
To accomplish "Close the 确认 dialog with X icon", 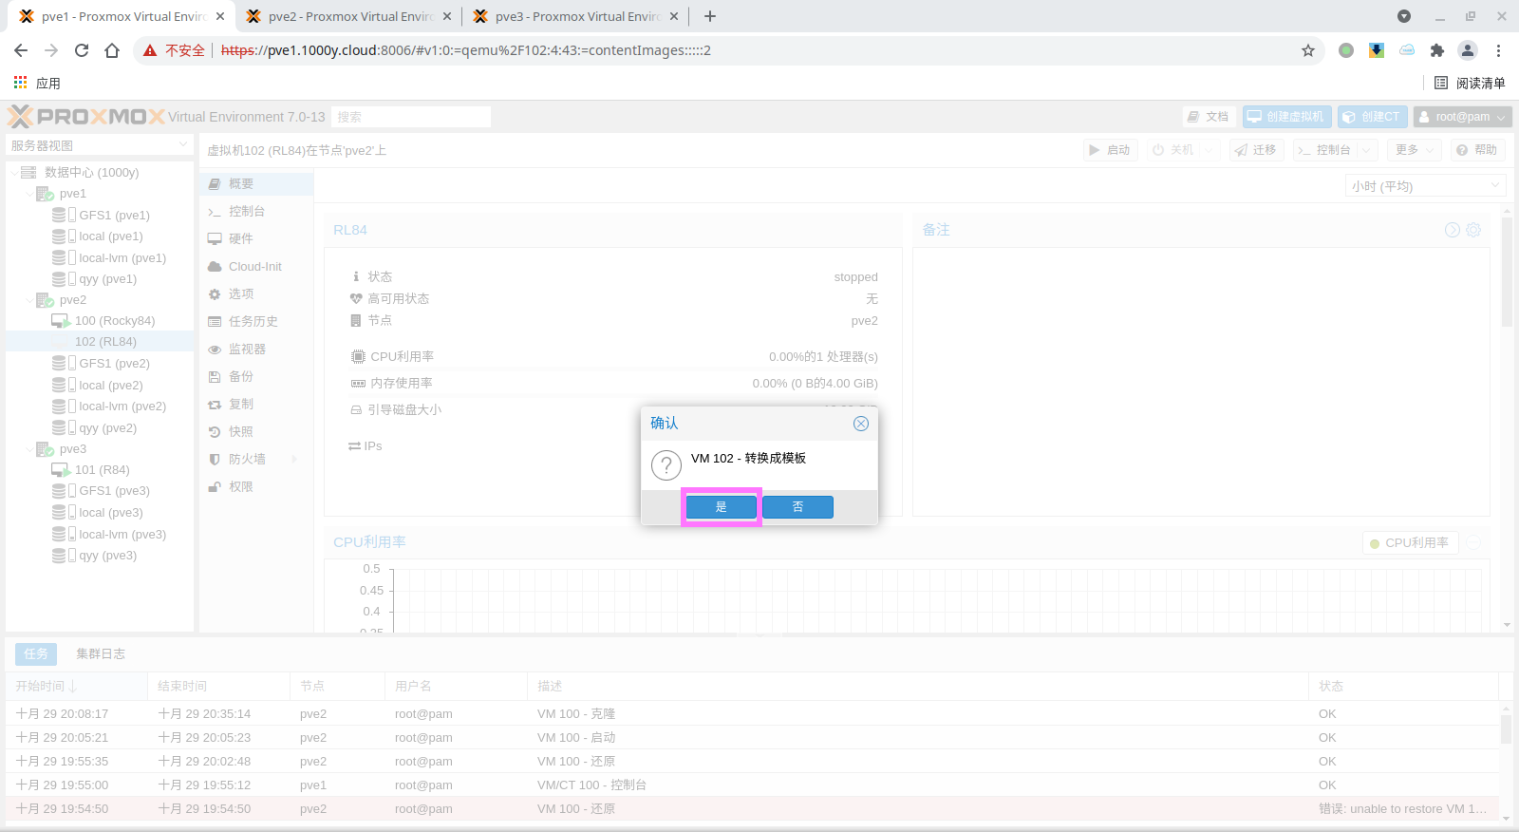I will coord(860,424).
